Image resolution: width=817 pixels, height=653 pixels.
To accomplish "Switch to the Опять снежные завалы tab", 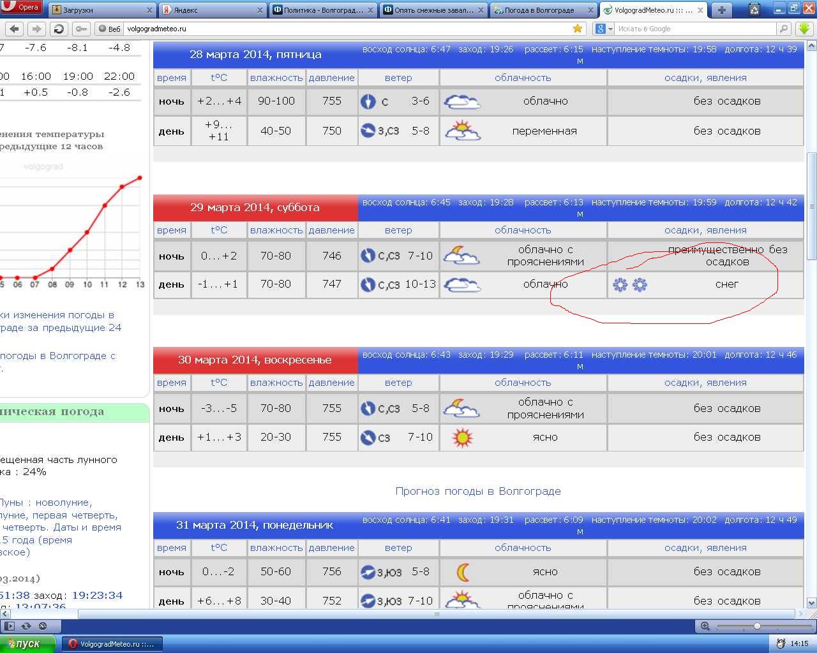I will coord(433,10).
